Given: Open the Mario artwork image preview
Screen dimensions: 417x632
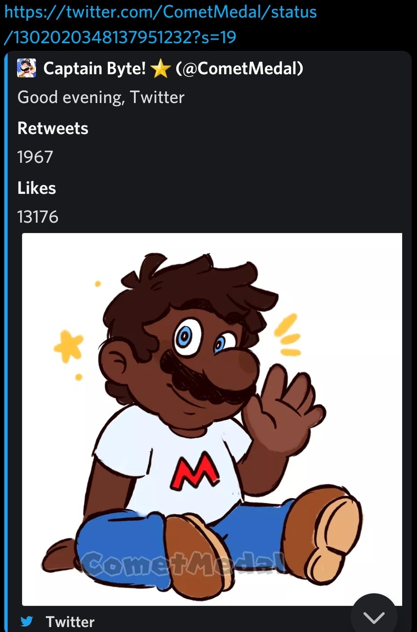Looking at the screenshot, I should pyautogui.click(x=212, y=419).
